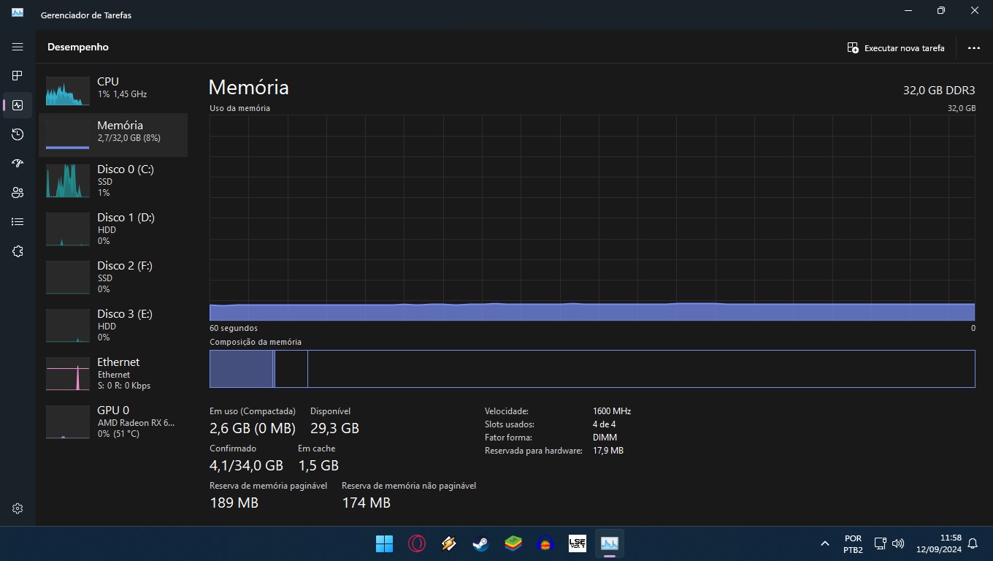Open the Processes page icon
993x561 pixels.
pos(18,76)
